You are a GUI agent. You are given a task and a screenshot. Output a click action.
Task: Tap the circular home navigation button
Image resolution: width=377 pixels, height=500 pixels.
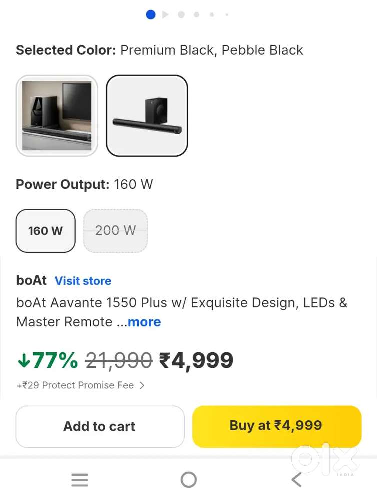click(x=189, y=479)
